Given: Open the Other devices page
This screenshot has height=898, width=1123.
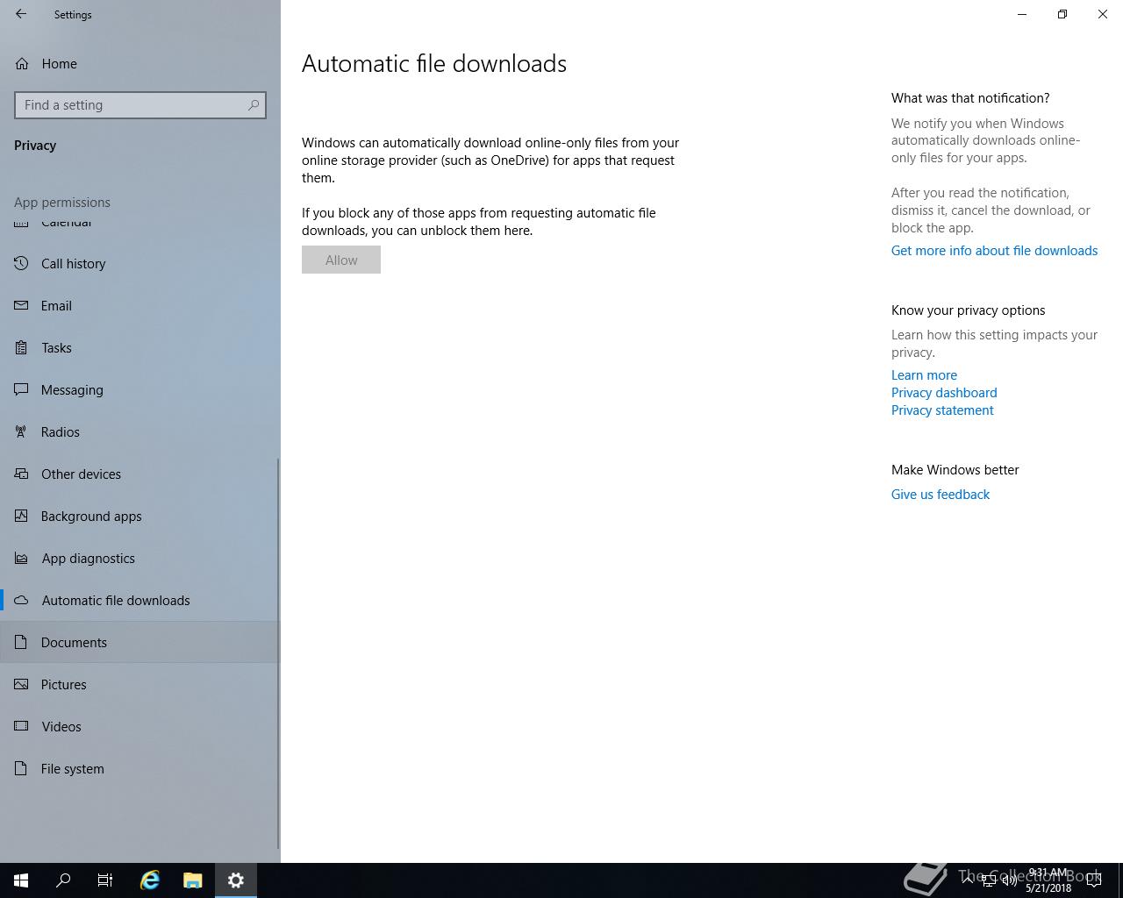Looking at the screenshot, I should point(140,474).
